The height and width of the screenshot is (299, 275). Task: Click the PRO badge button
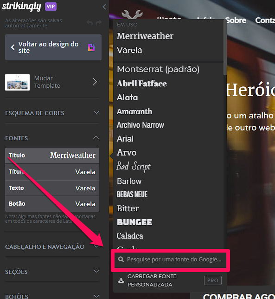coord(213,280)
